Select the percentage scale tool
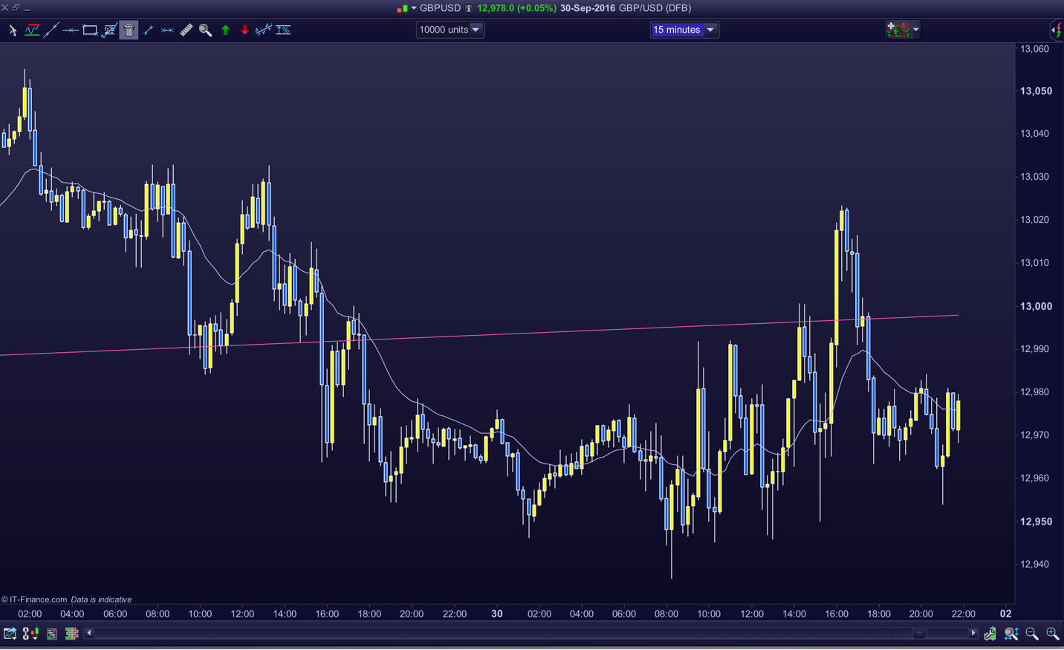This screenshot has width=1064, height=650. click(x=283, y=30)
